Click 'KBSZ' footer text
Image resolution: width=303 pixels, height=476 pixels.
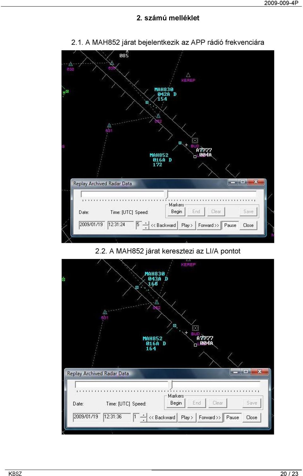pyautogui.click(x=15, y=473)
